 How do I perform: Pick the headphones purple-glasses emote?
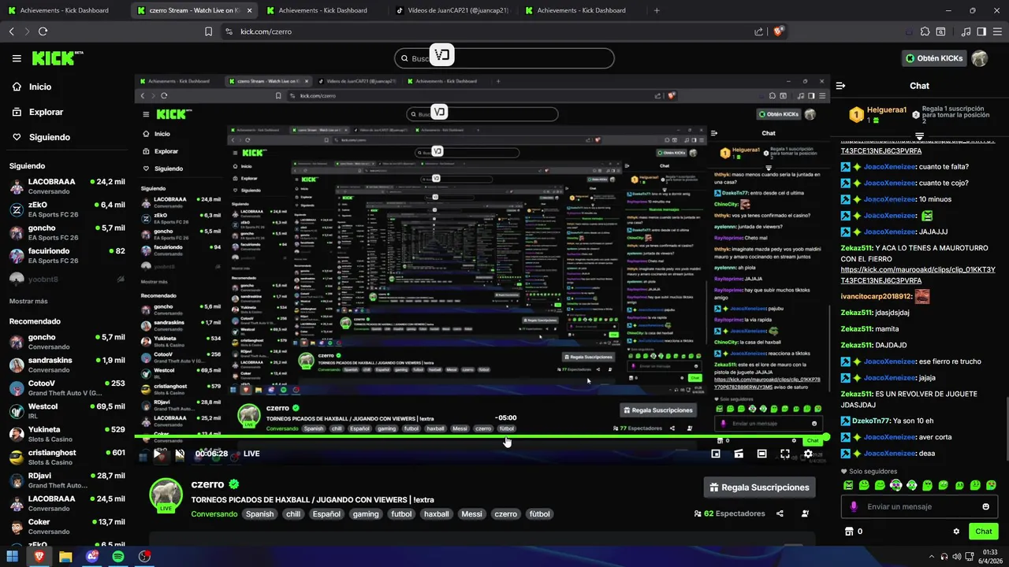coord(895,485)
